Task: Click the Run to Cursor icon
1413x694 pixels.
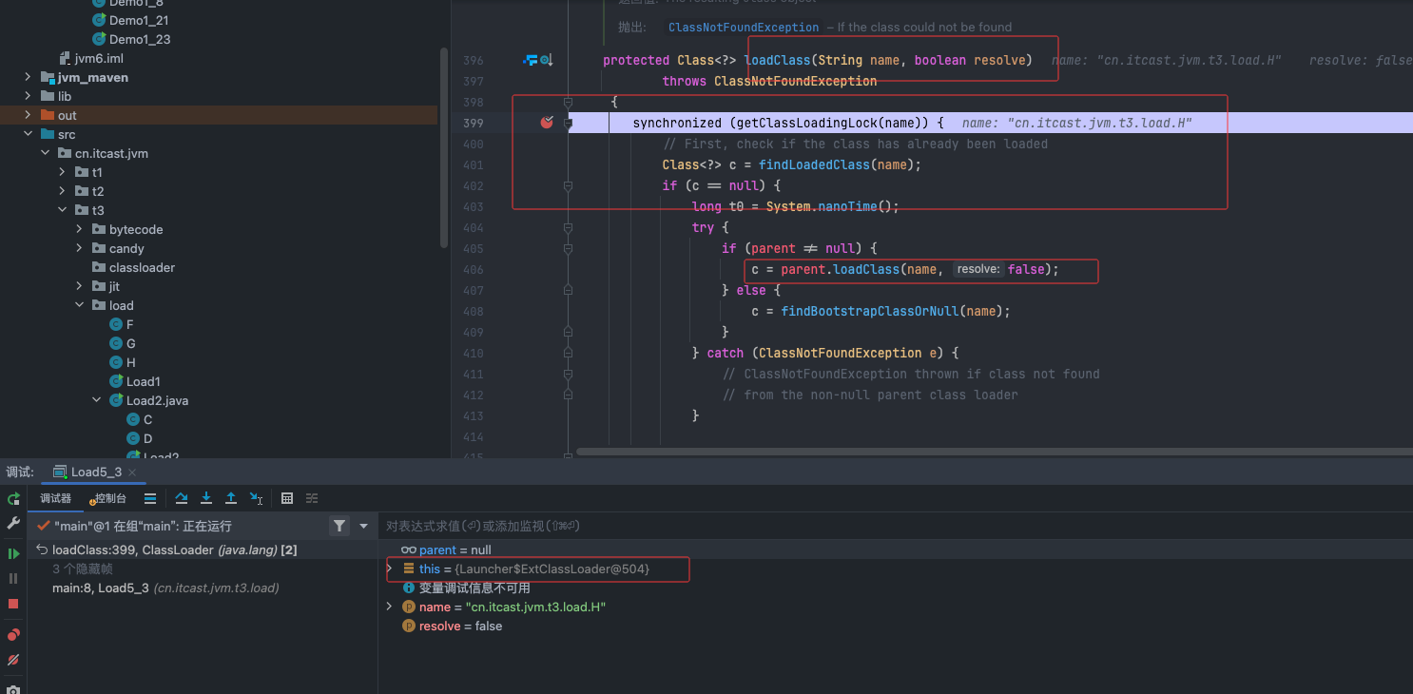Action: (x=256, y=498)
